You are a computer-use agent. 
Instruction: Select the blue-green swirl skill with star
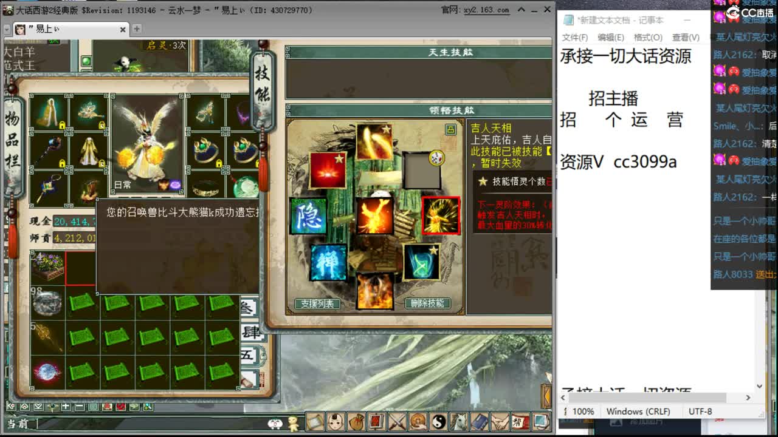[x=421, y=262]
